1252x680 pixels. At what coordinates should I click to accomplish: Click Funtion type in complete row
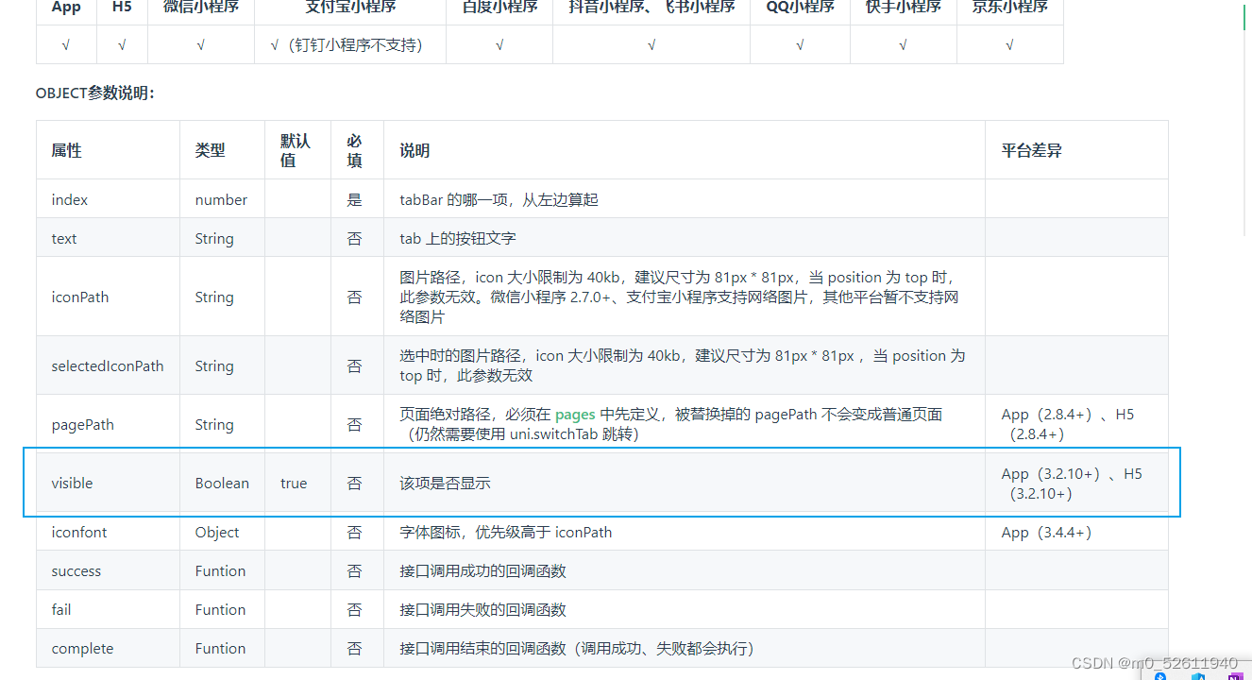(220, 648)
